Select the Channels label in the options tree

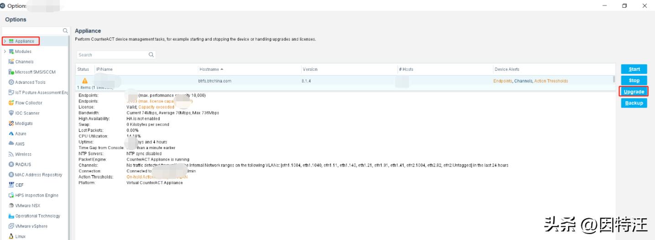(25, 62)
